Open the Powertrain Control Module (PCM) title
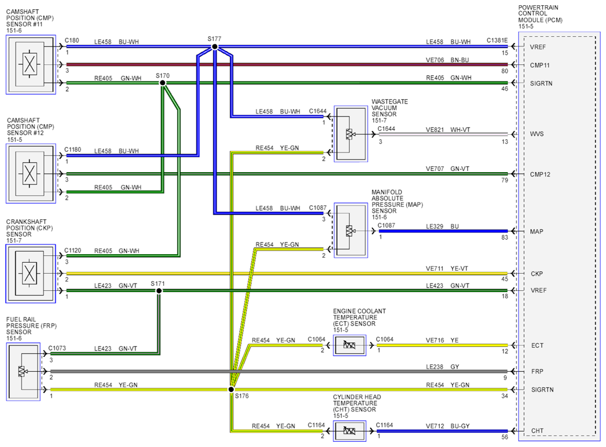This screenshot has width=606, height=447. pyautogui.click(x=540, y=14)
